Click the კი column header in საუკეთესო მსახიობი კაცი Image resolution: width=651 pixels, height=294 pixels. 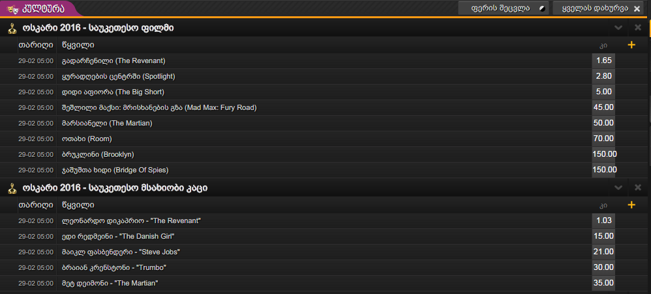(603, 205)
